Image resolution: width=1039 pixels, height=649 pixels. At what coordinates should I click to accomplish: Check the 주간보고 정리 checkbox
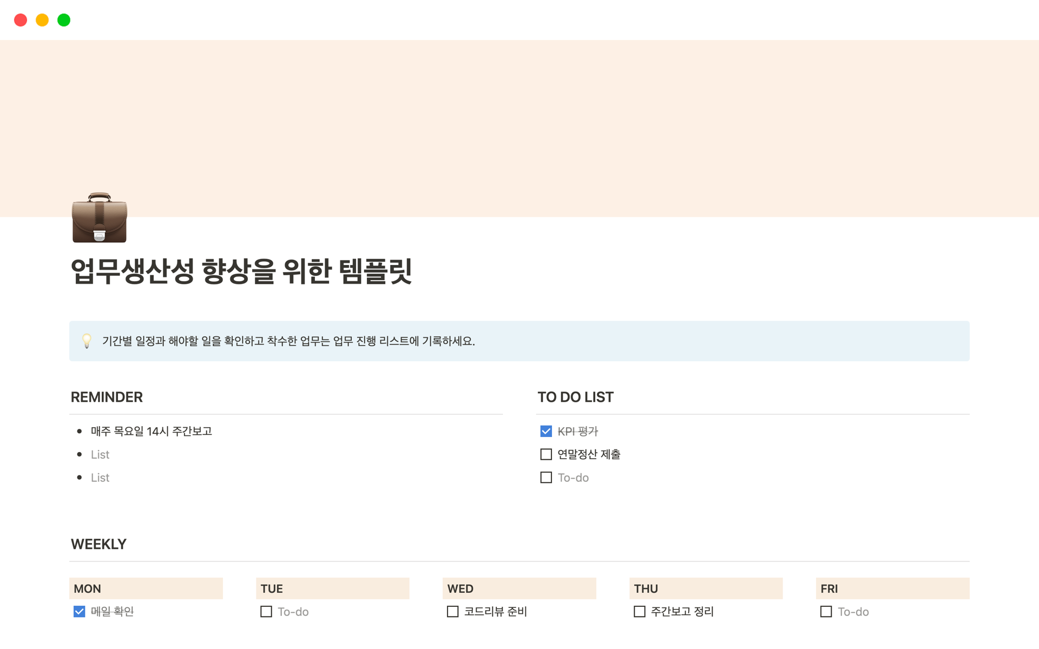tap(640, 612)
